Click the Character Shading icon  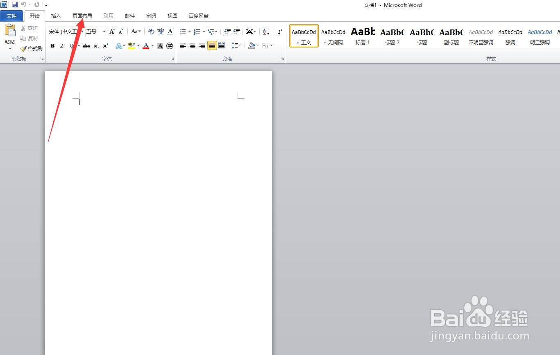point(160,46)
